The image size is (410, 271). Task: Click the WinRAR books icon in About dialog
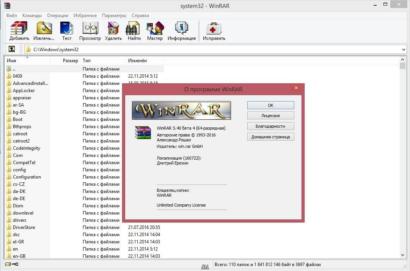[143, 133]
